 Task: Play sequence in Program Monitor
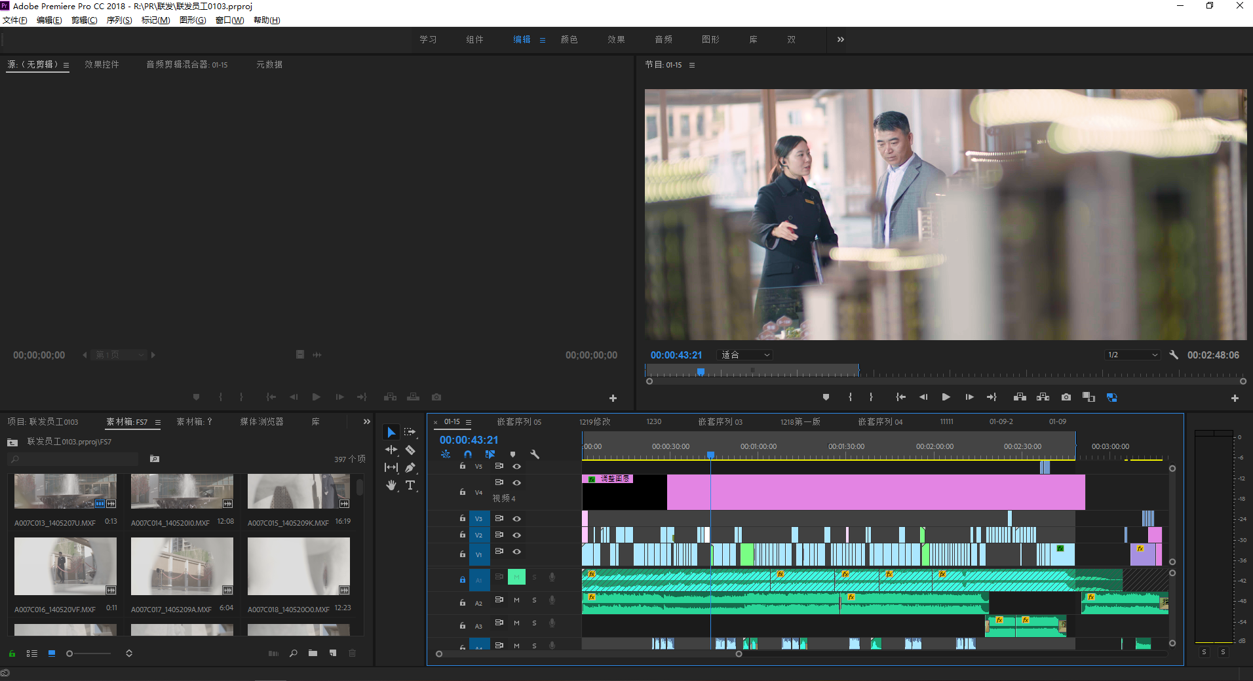(946, 397)
